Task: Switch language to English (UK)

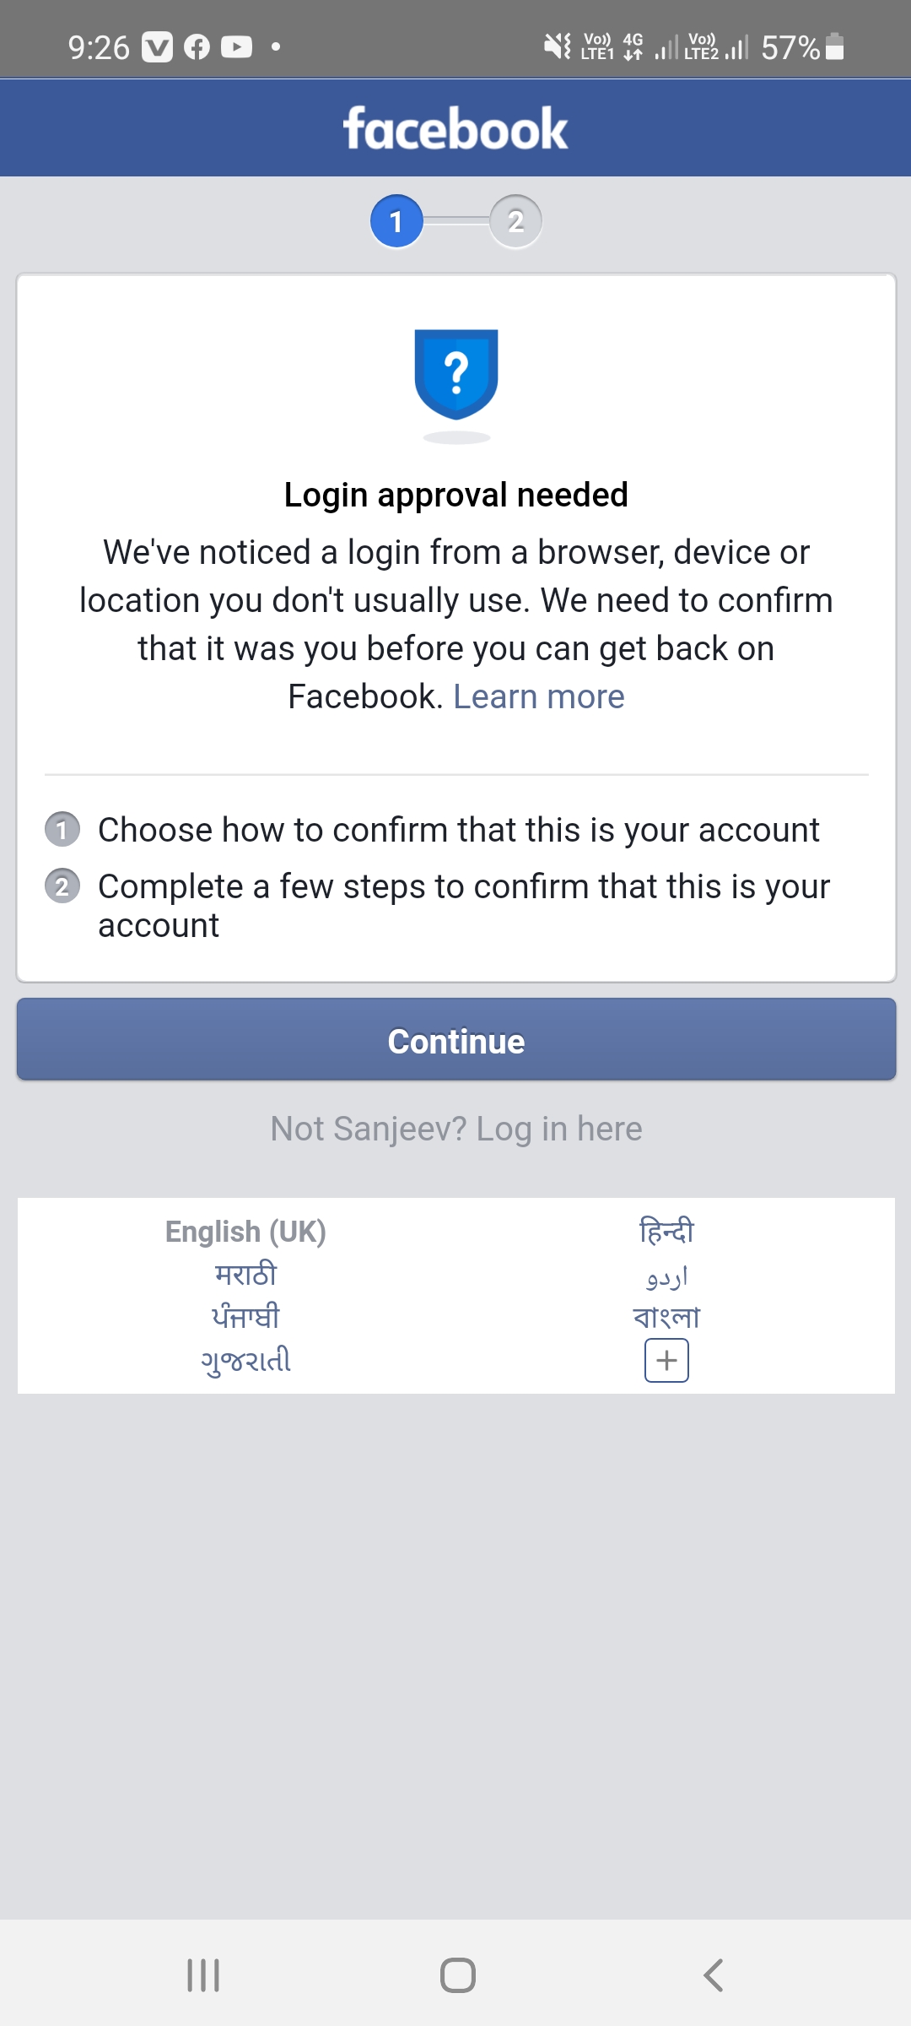Action: 245,1231
